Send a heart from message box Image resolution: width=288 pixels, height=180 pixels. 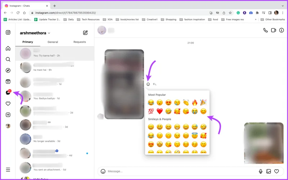tap(276, 171)
